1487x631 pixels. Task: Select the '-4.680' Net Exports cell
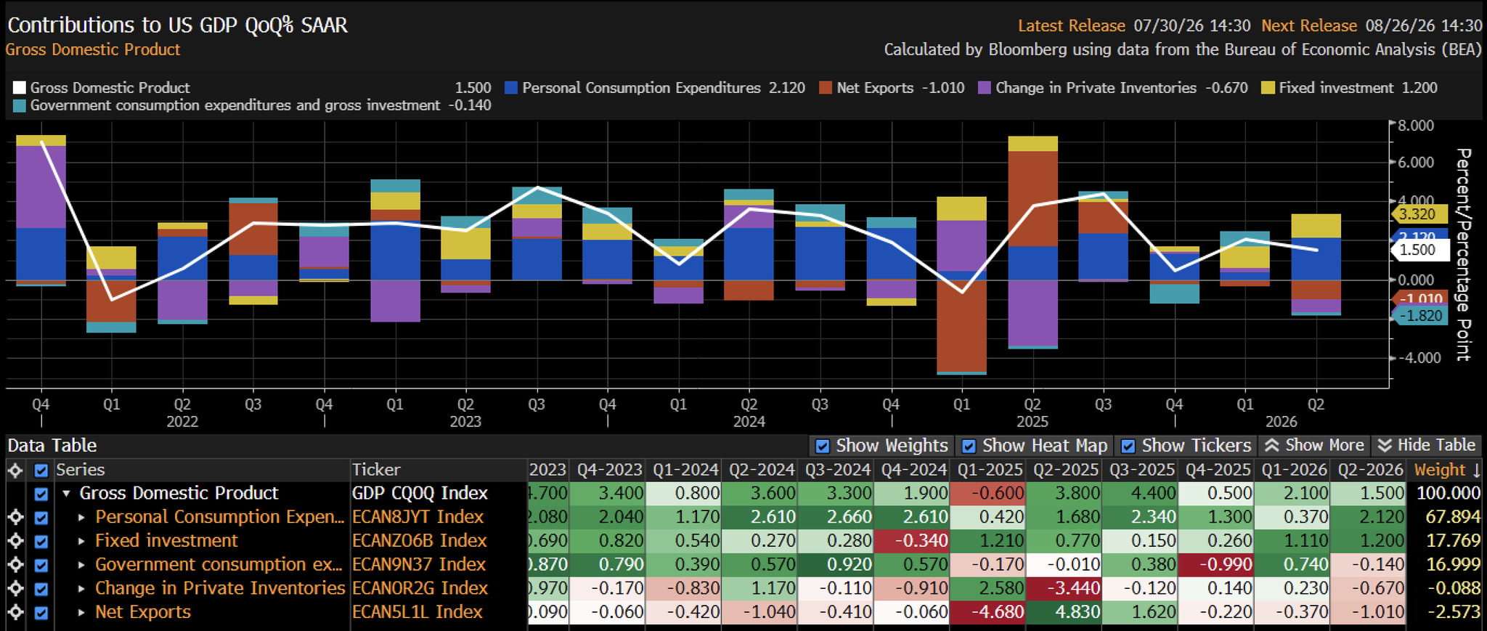(x=987, y=613)
